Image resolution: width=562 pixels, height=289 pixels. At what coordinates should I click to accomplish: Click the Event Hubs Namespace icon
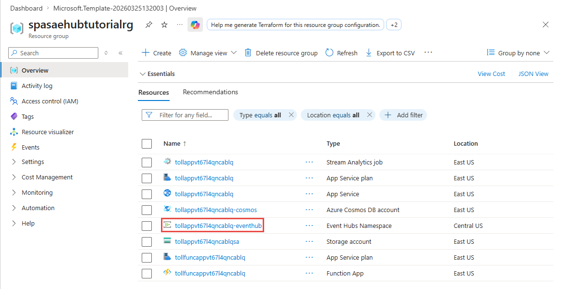click(167, 225)
